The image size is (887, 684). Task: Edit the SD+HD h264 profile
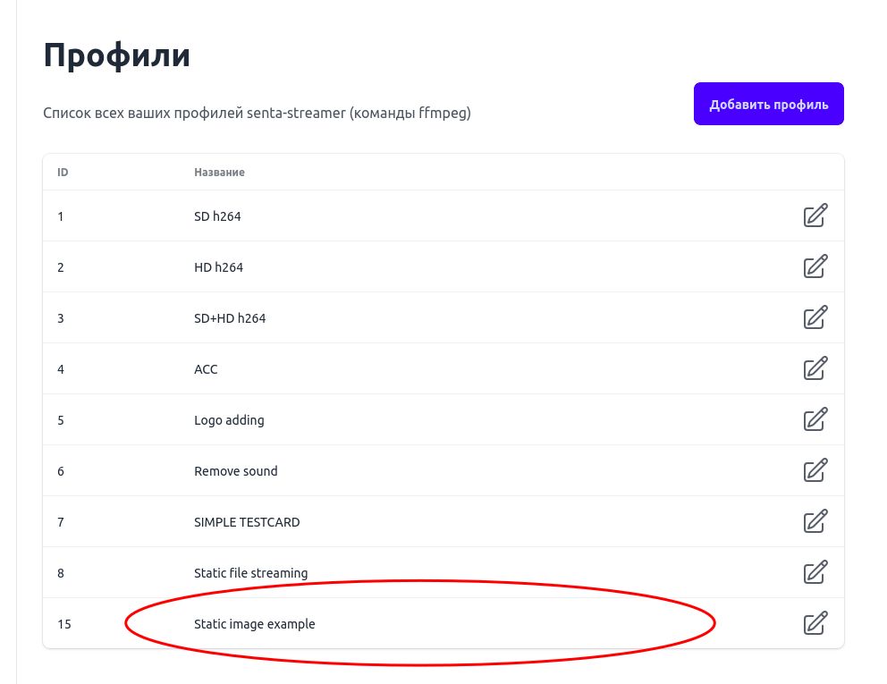pyautogui.click(x=815, y=317)
